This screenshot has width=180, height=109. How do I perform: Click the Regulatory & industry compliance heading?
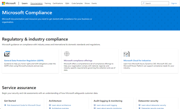(35, 39)
